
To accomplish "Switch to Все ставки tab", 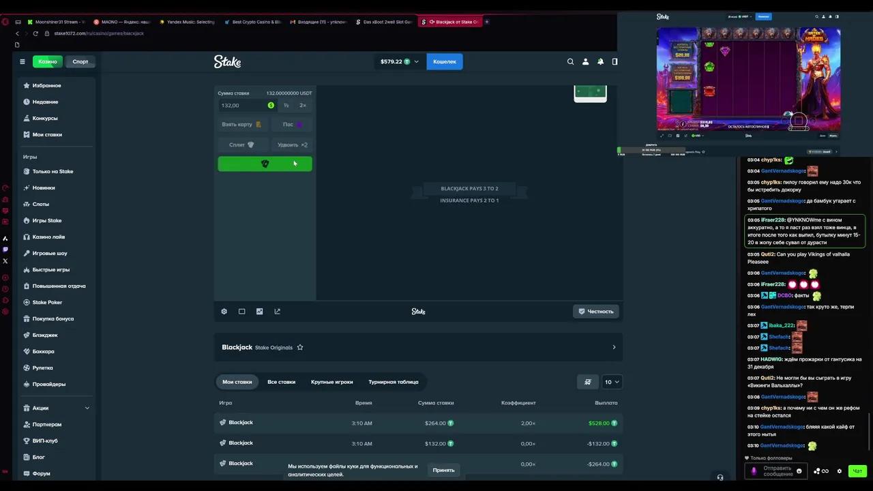I will pos(282,382).
